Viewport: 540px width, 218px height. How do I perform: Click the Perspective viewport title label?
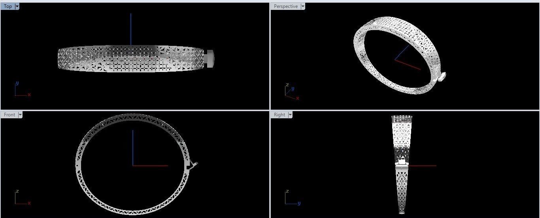point(286,7)
